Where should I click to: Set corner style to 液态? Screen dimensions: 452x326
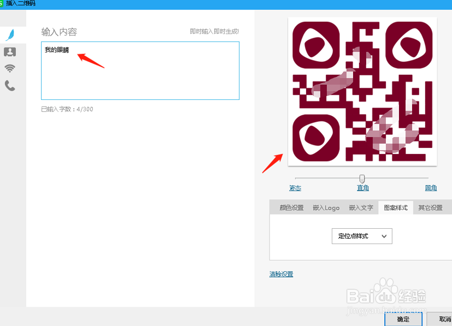(295, 188)
